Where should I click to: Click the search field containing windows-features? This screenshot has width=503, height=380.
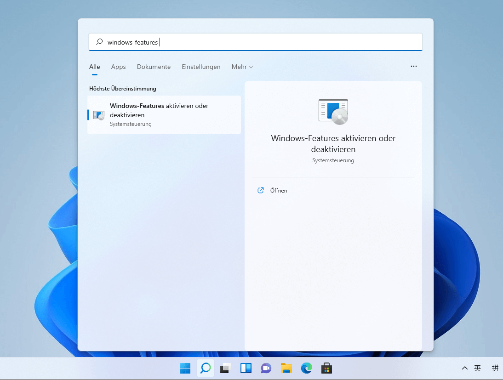coord(256,42)
